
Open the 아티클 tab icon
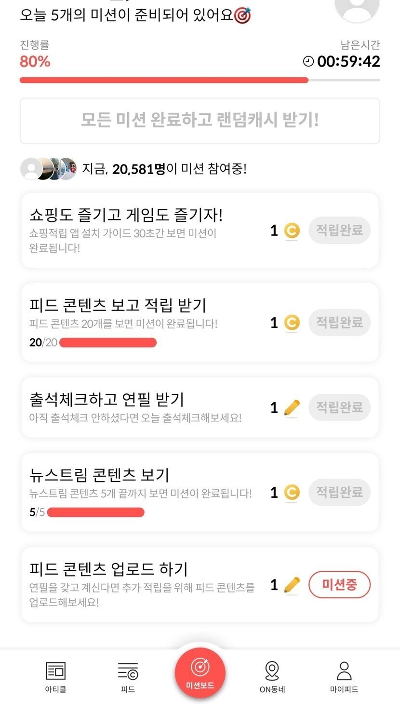coord(55,671)
